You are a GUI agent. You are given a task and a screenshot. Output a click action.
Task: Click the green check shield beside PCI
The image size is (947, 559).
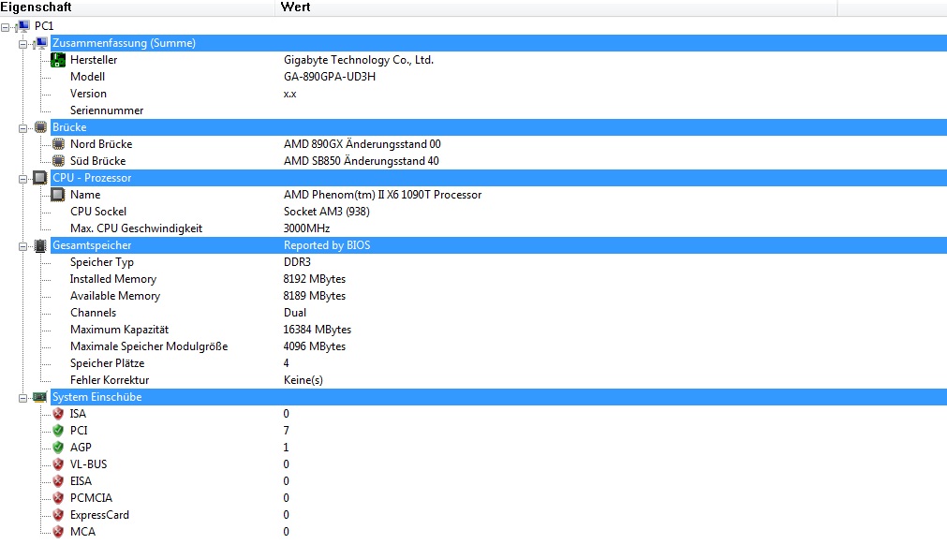click(x=58, y=431)
